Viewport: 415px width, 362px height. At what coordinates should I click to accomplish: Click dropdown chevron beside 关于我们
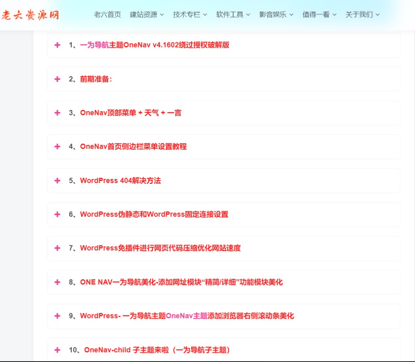[378, 15]
